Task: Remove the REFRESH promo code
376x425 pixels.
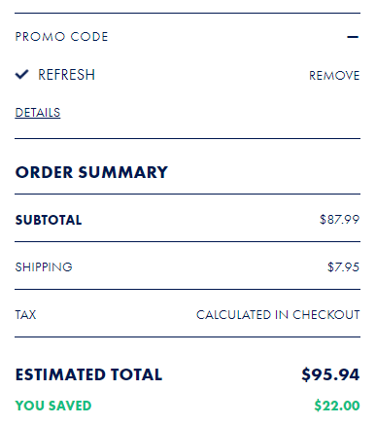Action: 334,76
